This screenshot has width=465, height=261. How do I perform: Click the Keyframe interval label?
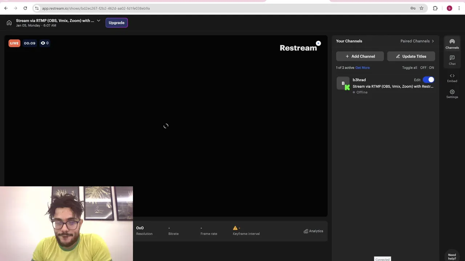[246, 234]
